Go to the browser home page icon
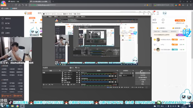This screenshot has width=193, height=108. pyautogui.click(x=19, y=5)
